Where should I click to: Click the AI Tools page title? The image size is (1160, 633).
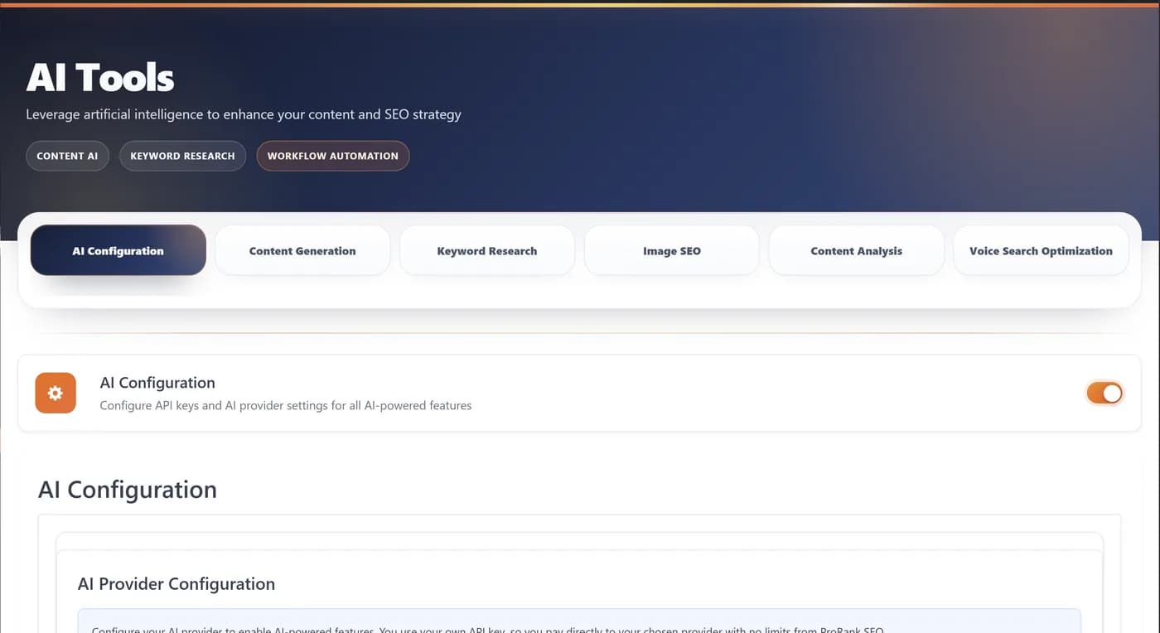pyautogui.click(x=100, y=78)
